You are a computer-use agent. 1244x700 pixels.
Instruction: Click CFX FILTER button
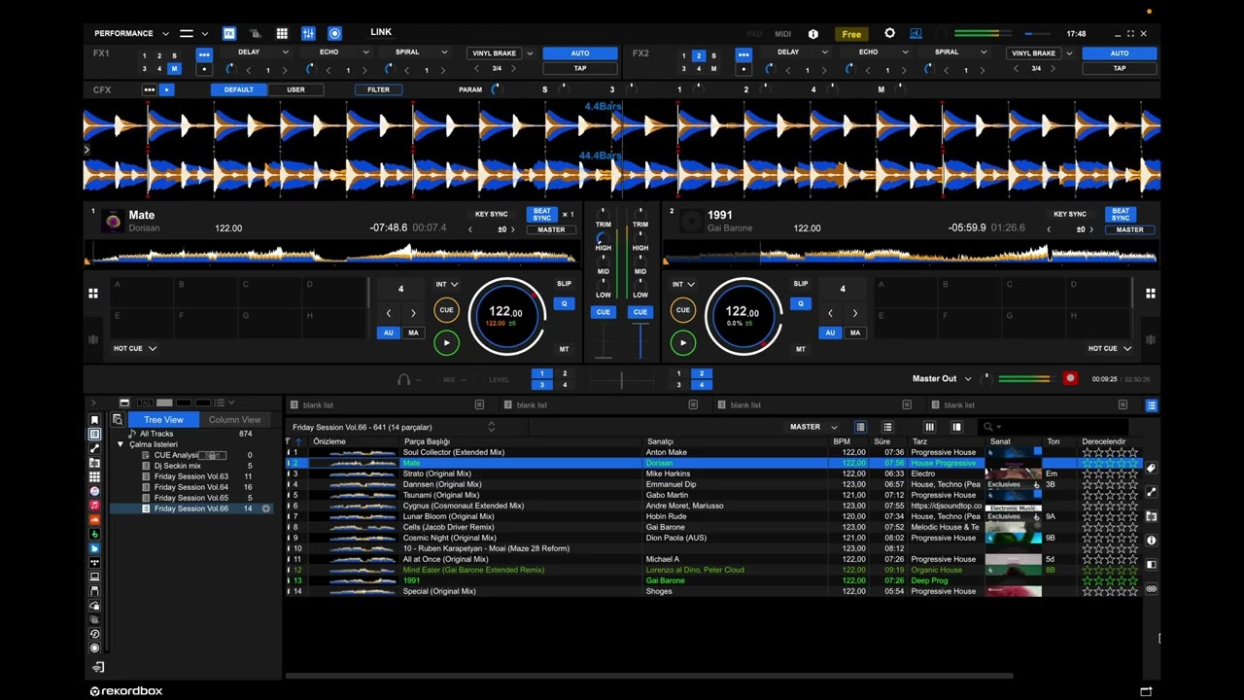(x=379, y=89)
